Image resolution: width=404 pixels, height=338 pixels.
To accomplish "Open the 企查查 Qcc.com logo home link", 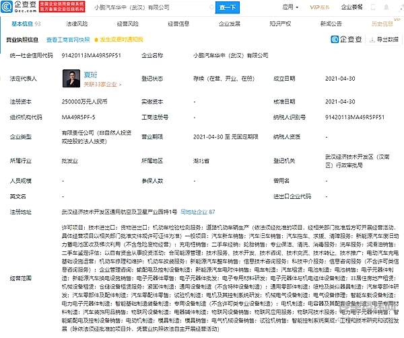I will click(x=19, y=7).
